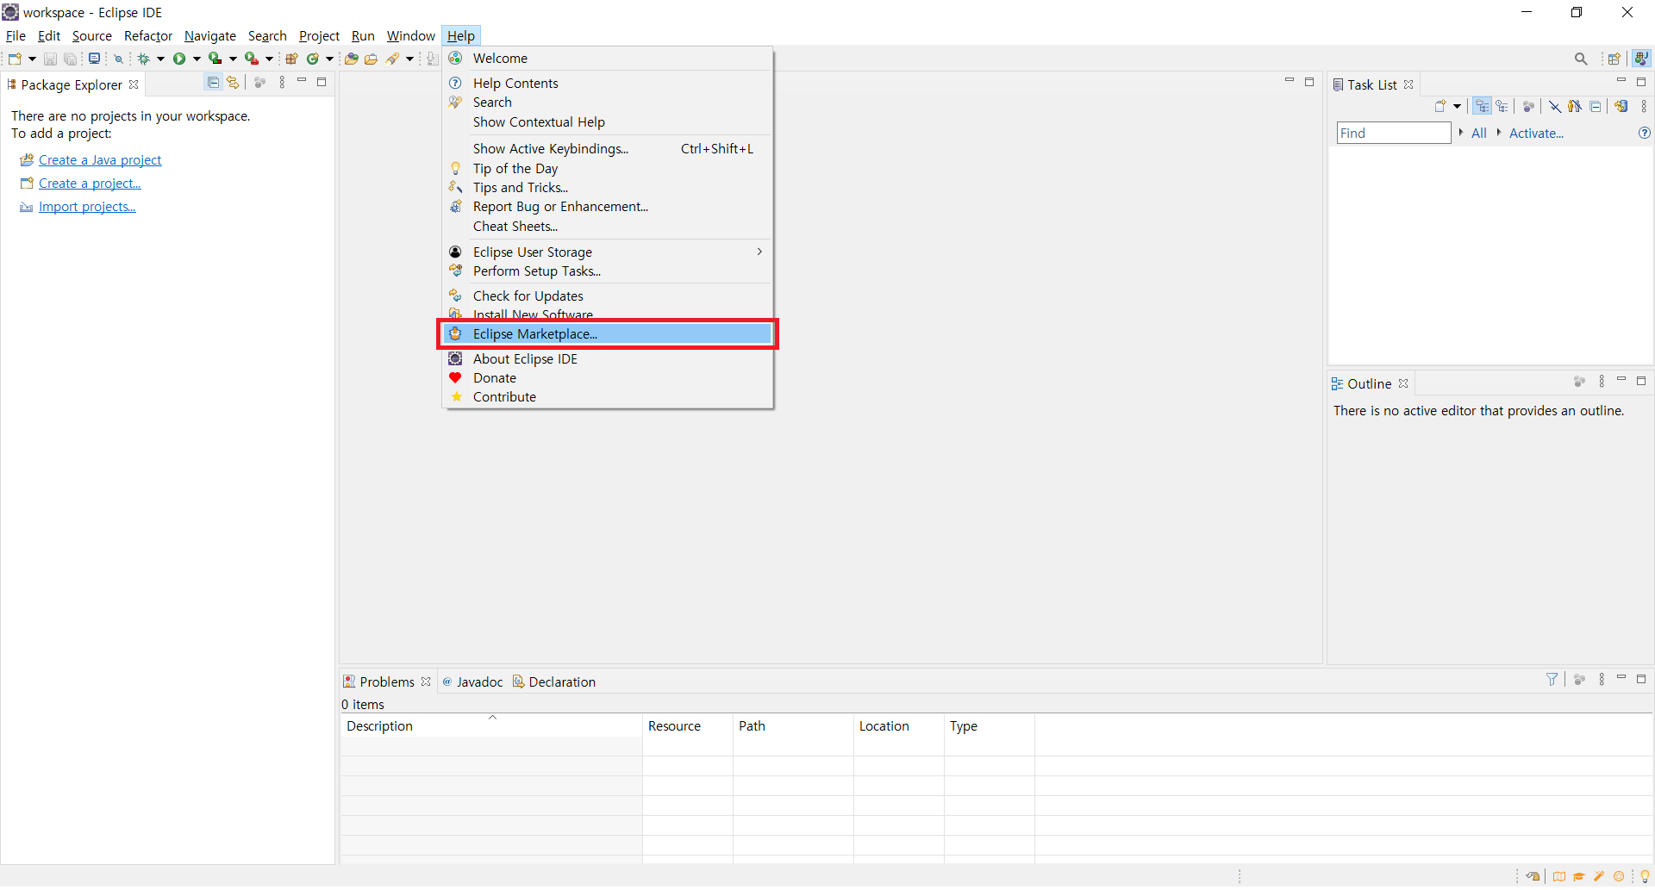
Task: Click the Donate menu entry
Action: pos(608,378)
